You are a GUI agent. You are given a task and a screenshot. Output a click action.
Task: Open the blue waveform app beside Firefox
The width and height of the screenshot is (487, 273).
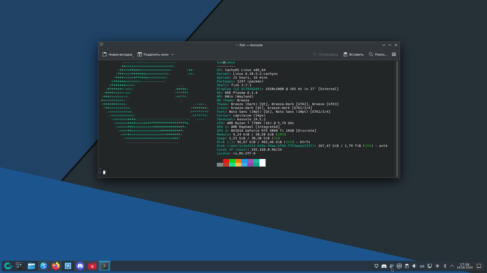point(68,266)
